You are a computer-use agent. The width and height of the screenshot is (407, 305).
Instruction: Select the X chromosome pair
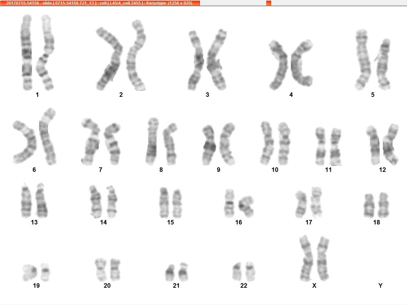coord(314,258)
